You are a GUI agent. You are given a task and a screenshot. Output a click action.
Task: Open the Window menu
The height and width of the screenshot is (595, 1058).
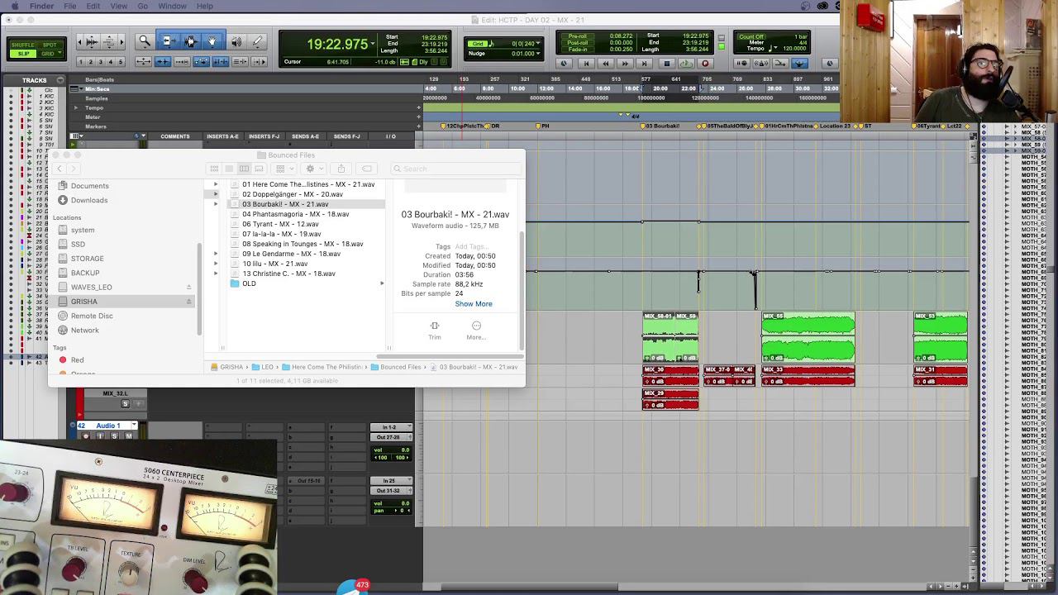click(172, 6)
